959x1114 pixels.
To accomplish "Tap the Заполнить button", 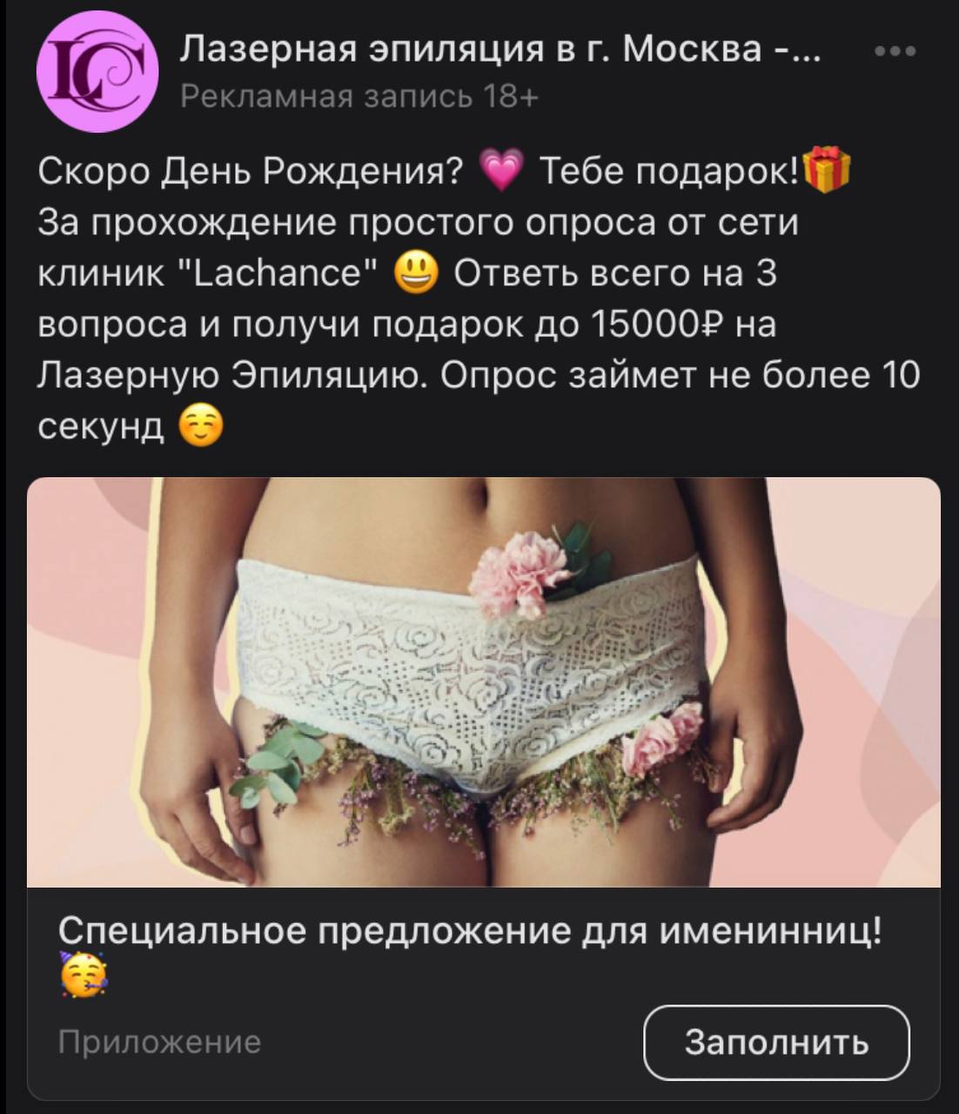I will [776, 1042].
